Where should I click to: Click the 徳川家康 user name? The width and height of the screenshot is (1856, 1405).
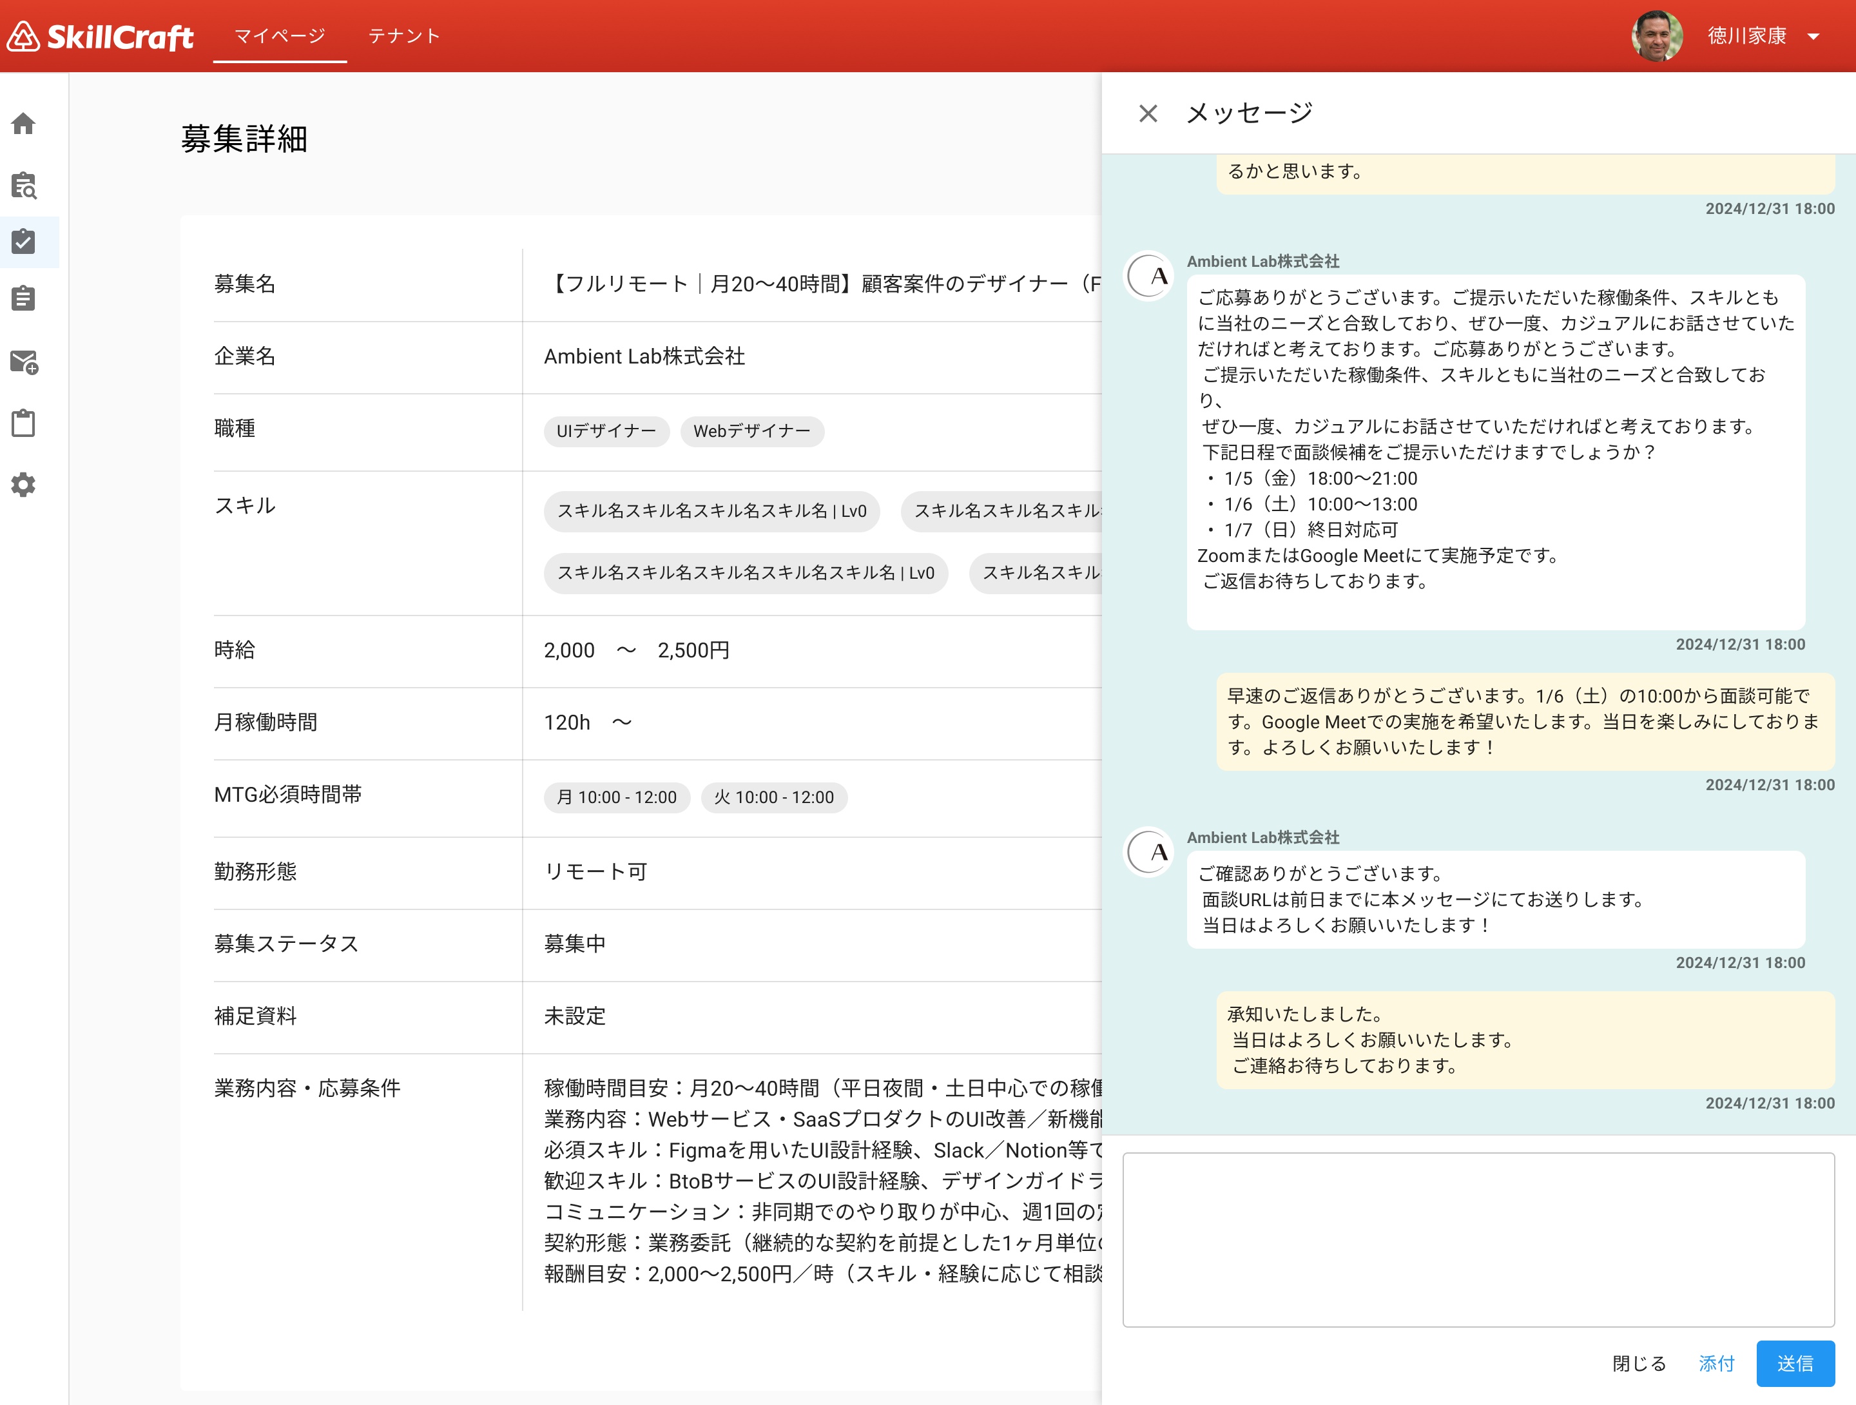(x=1747, y=36)
